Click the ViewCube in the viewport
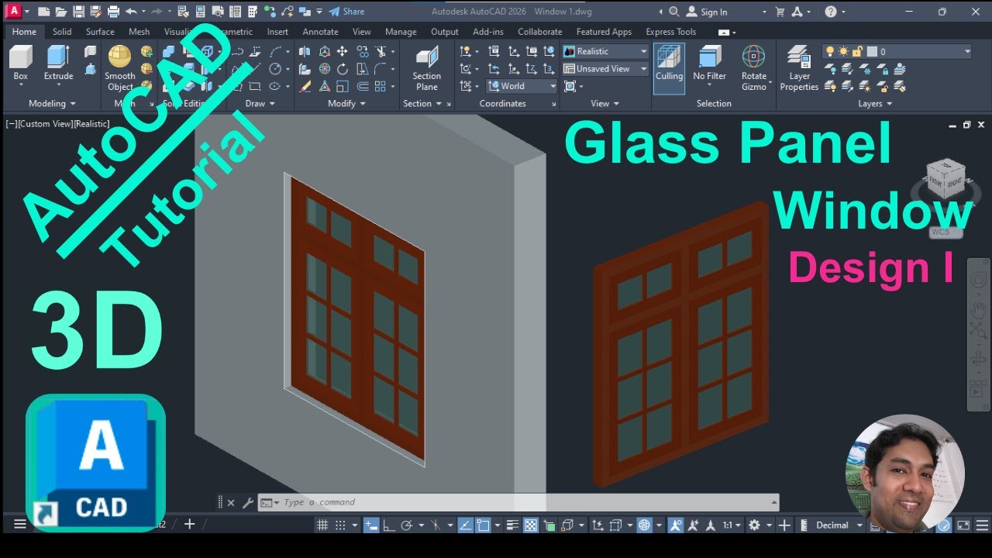Screen dimensions: 992x558 [x=945, y=179]
